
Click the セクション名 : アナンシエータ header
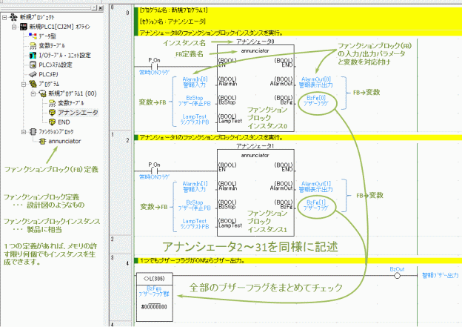(x=173, y=22)
